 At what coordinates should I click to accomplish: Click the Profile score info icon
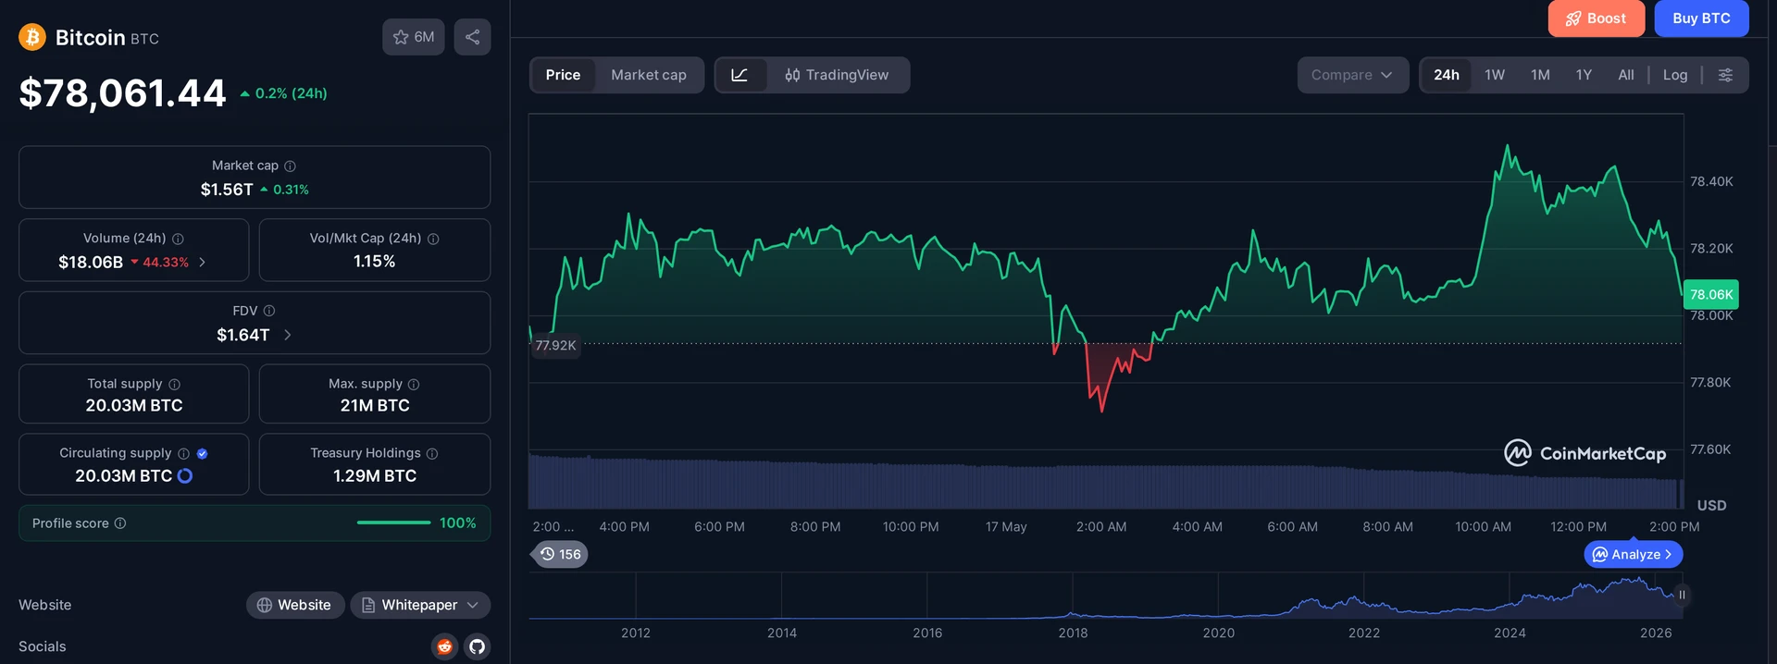pos(120,523)
